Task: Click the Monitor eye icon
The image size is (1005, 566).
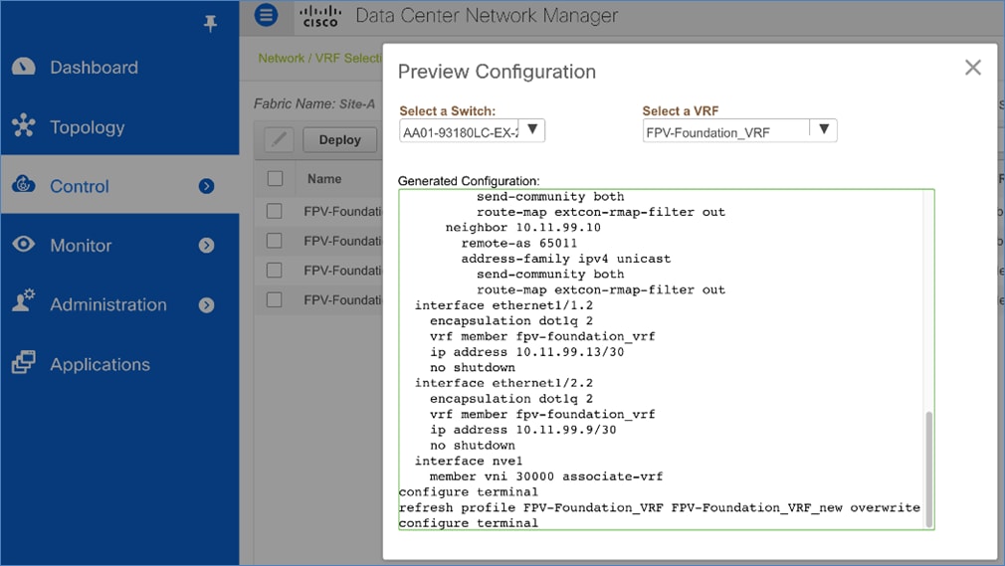Action: click(x=24, y=245)
